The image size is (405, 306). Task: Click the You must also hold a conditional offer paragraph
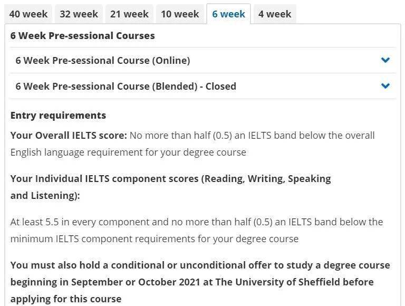[200, 282]
